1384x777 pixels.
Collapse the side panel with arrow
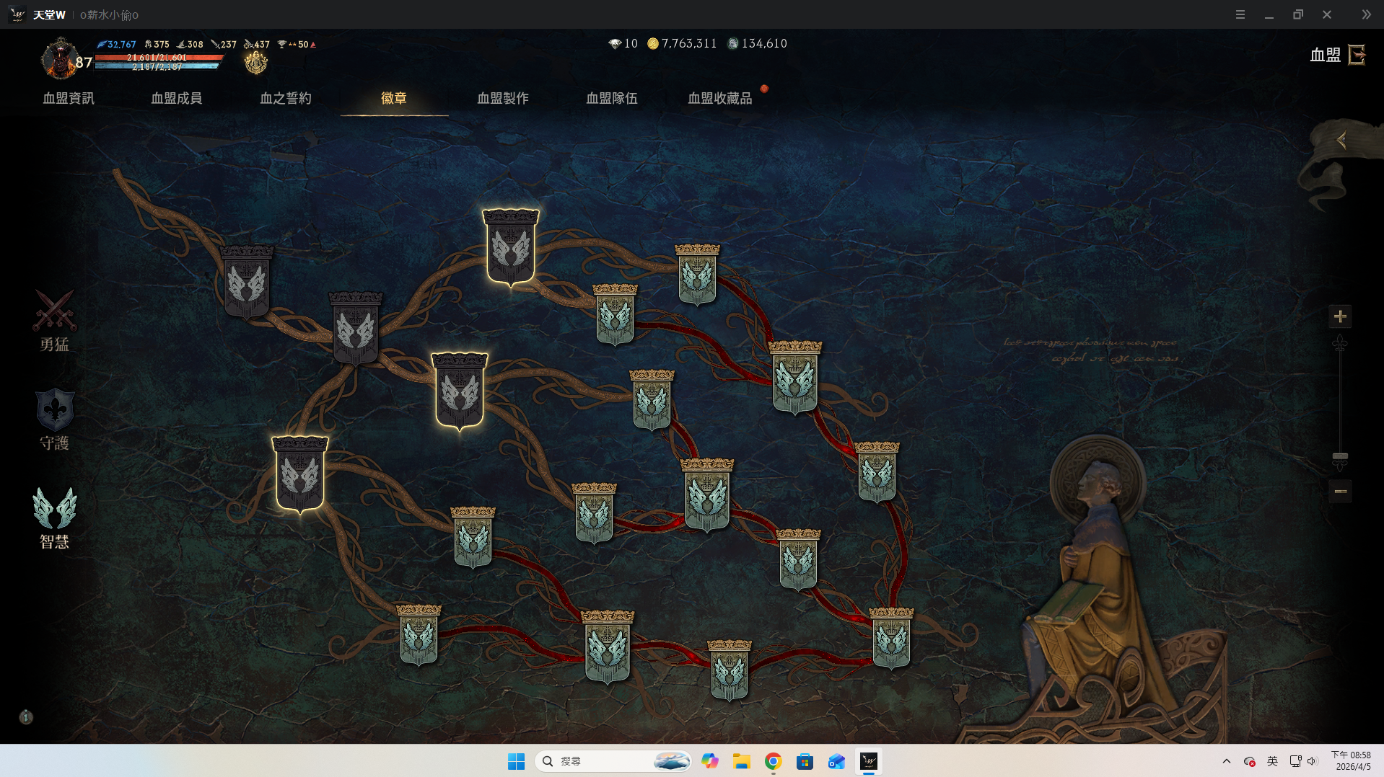[1341, 141]
